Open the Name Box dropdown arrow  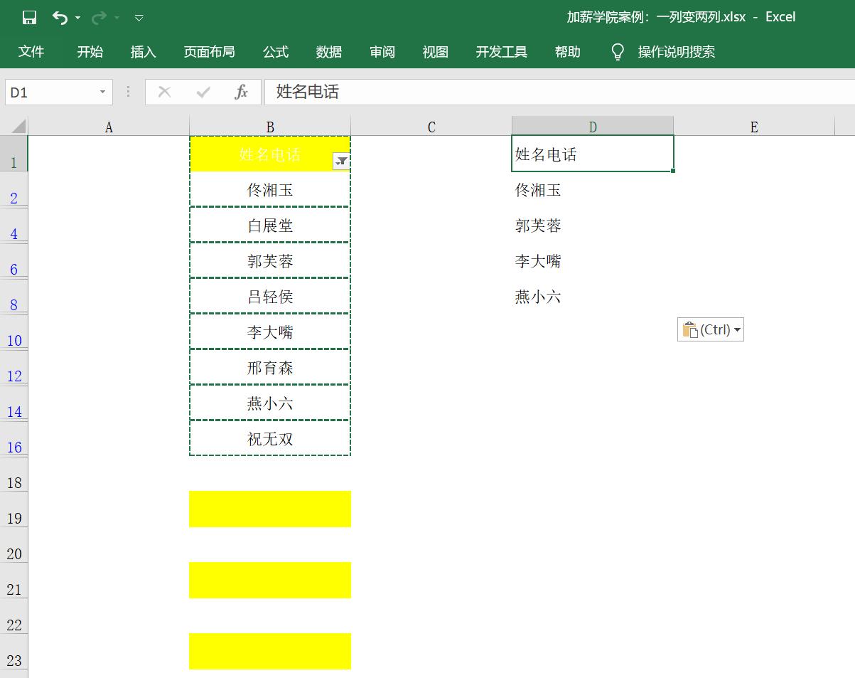pyautogui.click(x=101, y=92)
